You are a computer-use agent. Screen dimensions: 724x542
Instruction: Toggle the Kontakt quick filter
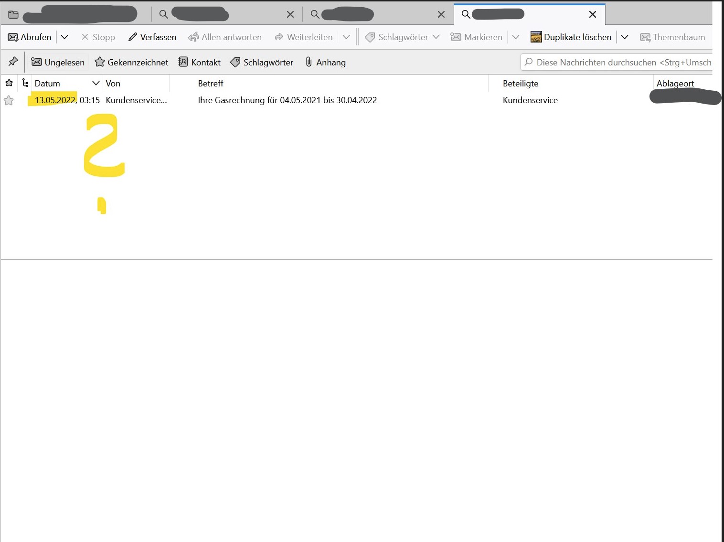coord(199,62)
